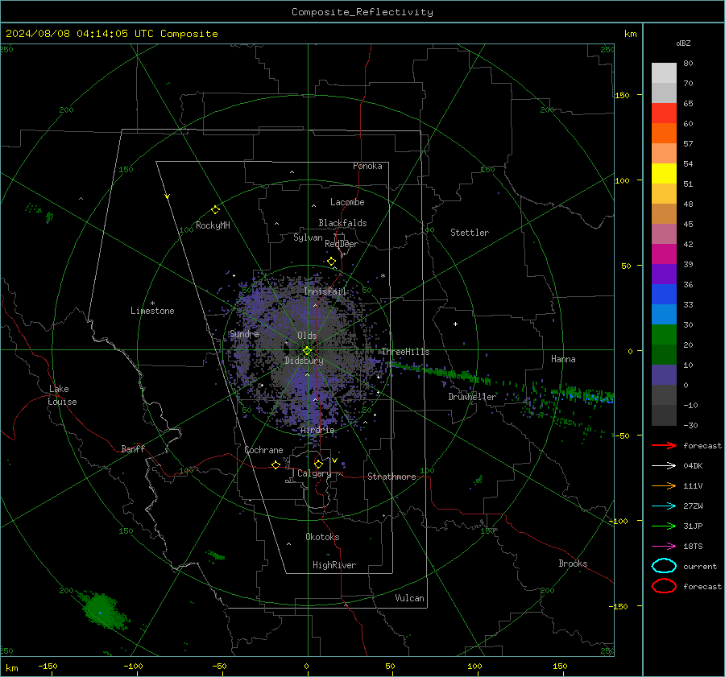Click the white 04DK arrow icon
Viewport: 725px width, 677px height.
coord(664,466)
